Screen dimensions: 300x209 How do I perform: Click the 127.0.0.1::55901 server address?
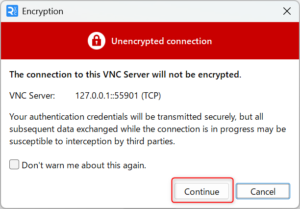pyautogui.click(x=107, y=96)
